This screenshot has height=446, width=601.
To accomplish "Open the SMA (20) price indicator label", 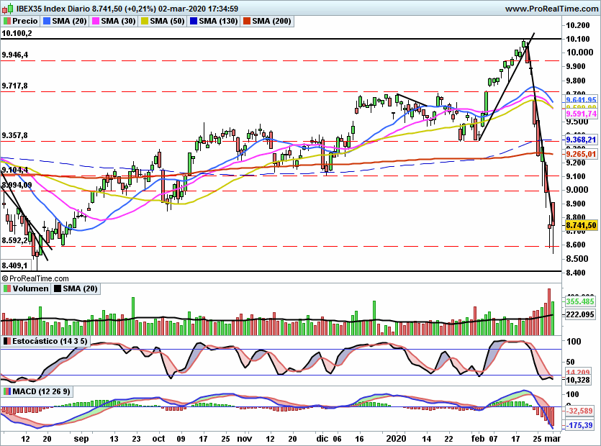I will 69,21.
